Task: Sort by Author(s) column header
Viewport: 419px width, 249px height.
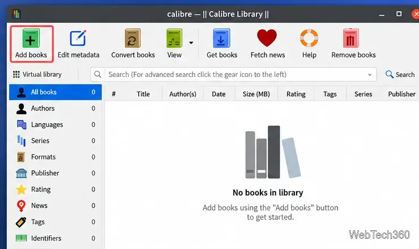Action: (x=183, y=94)
